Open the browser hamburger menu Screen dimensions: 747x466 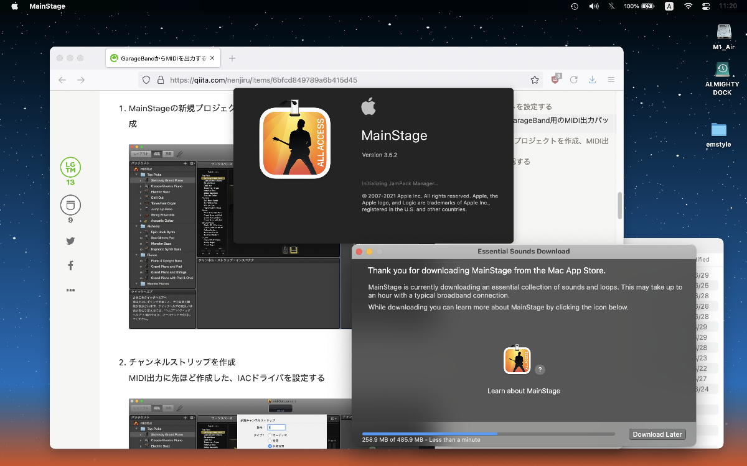(611, 80)
